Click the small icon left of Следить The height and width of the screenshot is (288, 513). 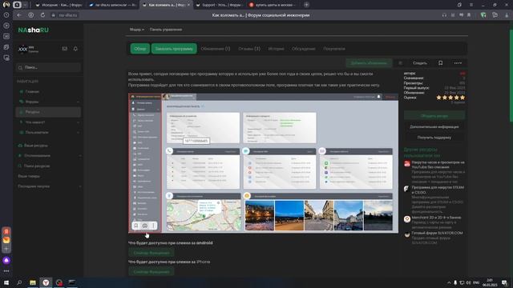click(x=400, y=63)
